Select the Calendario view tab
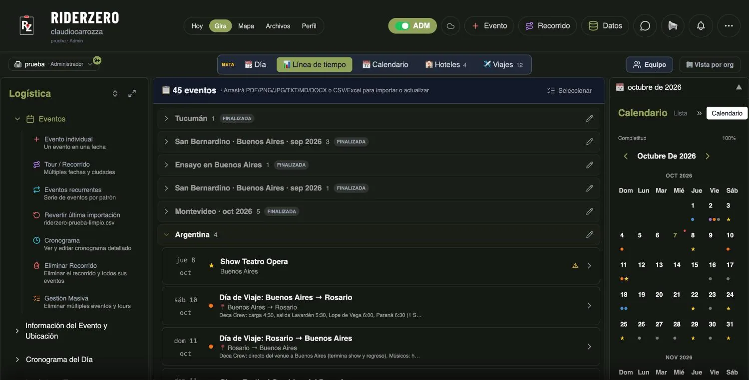Viewport: 749px width, 380px height. (x=385, y=64)
